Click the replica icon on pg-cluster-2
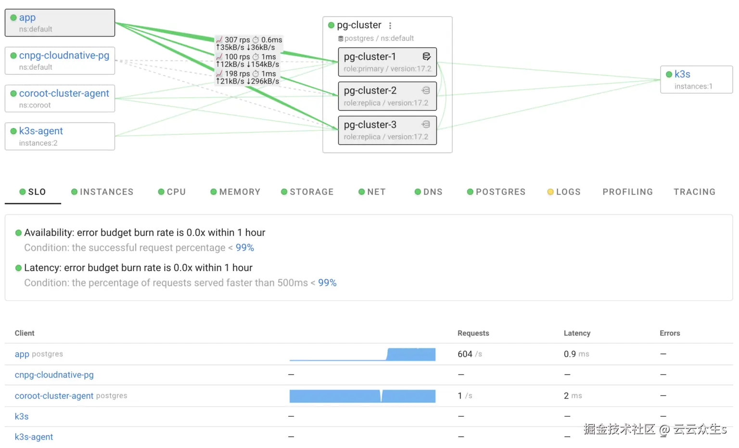The width and height of the screenshot is (739, 448). [x=426, y=90]
